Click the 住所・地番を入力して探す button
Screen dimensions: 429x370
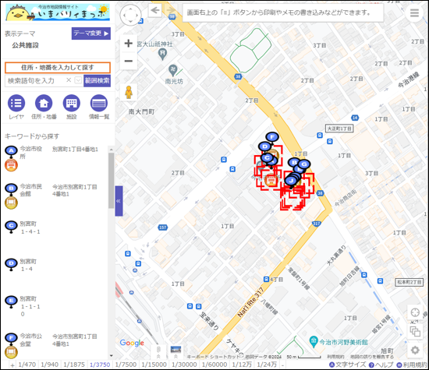tap(58, 68)
